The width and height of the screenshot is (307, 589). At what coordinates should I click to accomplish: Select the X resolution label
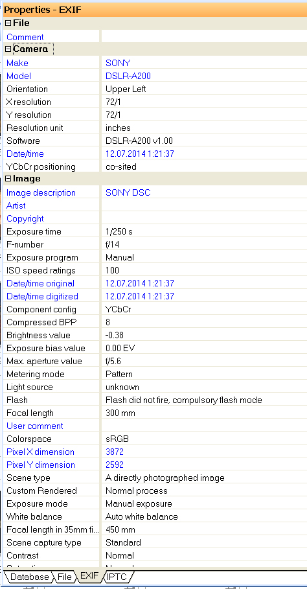coord(28,102)
